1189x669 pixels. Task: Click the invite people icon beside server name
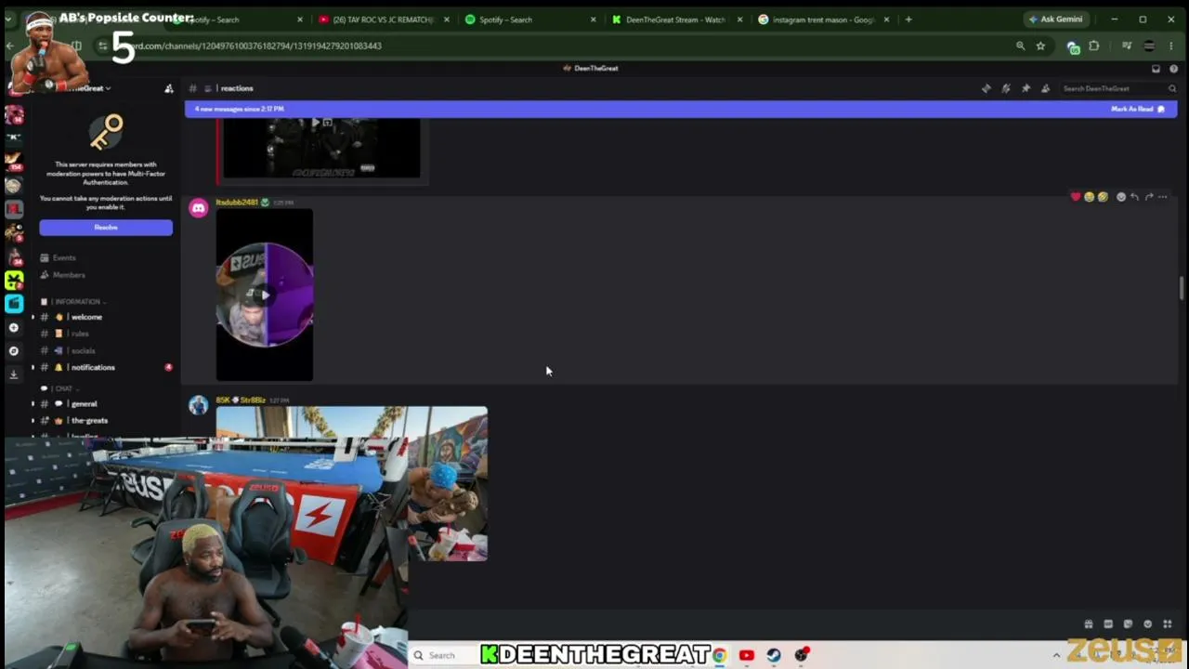pos(169,88)
